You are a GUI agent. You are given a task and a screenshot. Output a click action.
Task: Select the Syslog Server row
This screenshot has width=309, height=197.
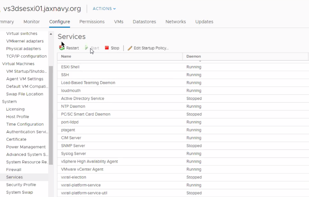point(183,153)
